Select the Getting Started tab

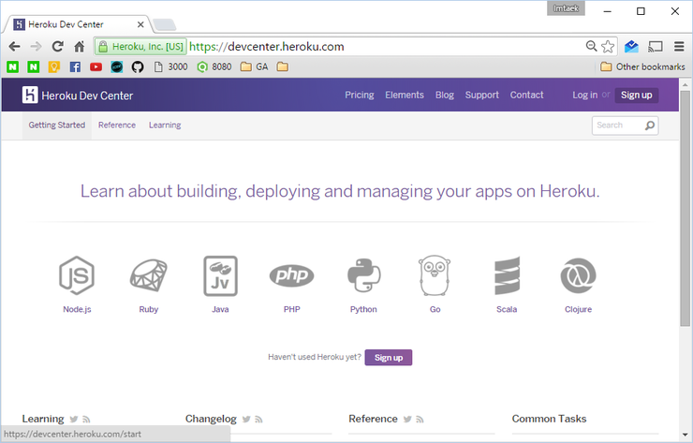[x=56, y=126]
